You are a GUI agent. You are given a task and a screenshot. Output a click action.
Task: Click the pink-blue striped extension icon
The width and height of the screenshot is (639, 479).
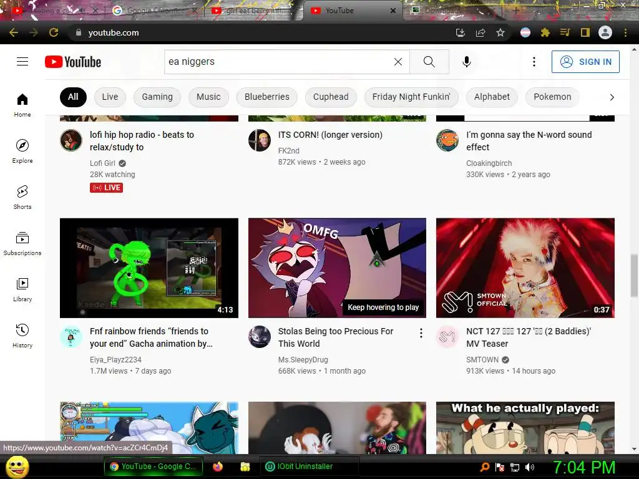click(x=525, y=32)
